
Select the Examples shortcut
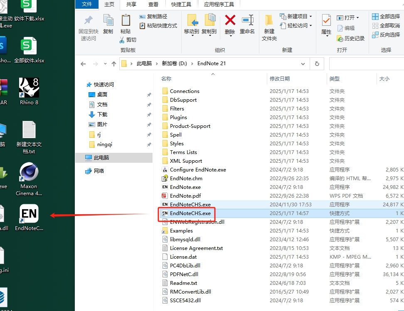tap(177, 231)
